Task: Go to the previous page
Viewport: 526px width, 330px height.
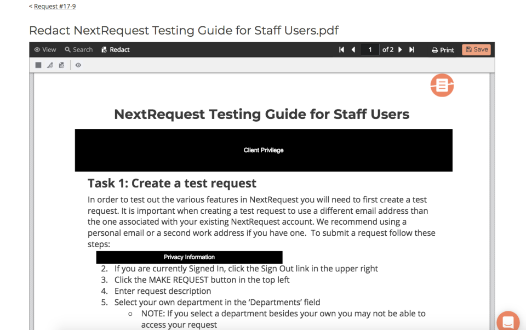Action: click(352, 49)
